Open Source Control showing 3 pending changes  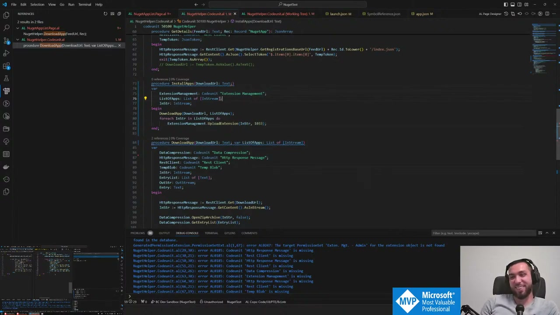tap(6, 41)
